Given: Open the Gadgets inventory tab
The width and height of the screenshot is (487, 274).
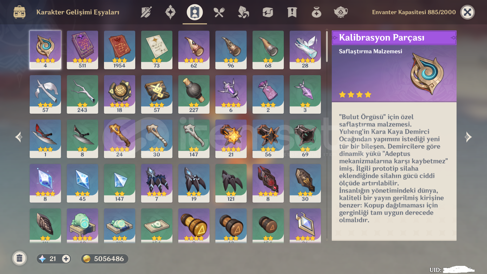Looking at the screenshot, I should tap(268, 12).
